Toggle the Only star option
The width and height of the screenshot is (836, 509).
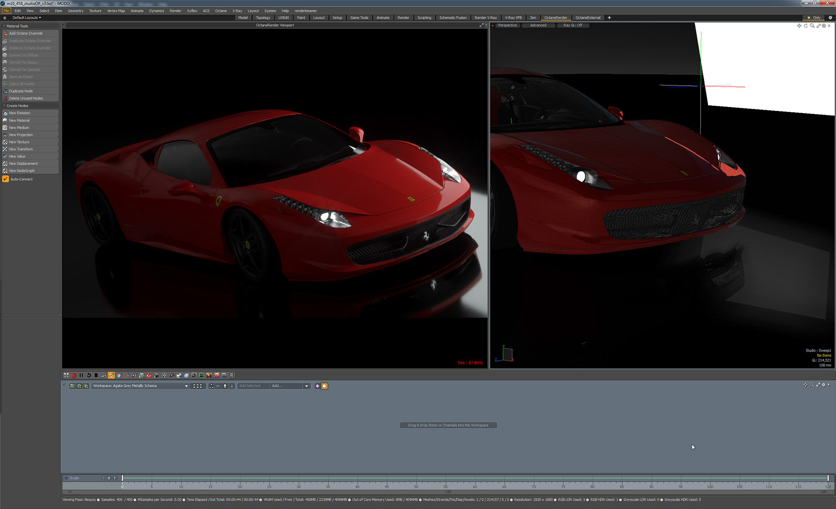tap(813, 18)
